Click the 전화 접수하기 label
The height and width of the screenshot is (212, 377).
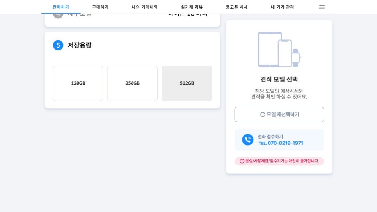pyautogui.click(x=270, y=137)
